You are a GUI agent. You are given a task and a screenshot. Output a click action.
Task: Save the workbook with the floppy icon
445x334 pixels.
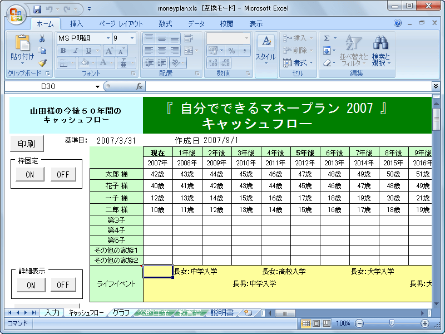37,9
